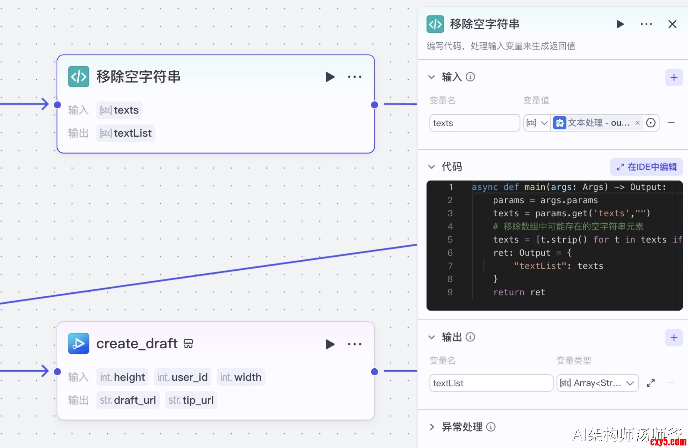The image size is (688, 448).
Task: Expand the 异常处理 section
Action: pyautogui.click(x=432, y=427)
